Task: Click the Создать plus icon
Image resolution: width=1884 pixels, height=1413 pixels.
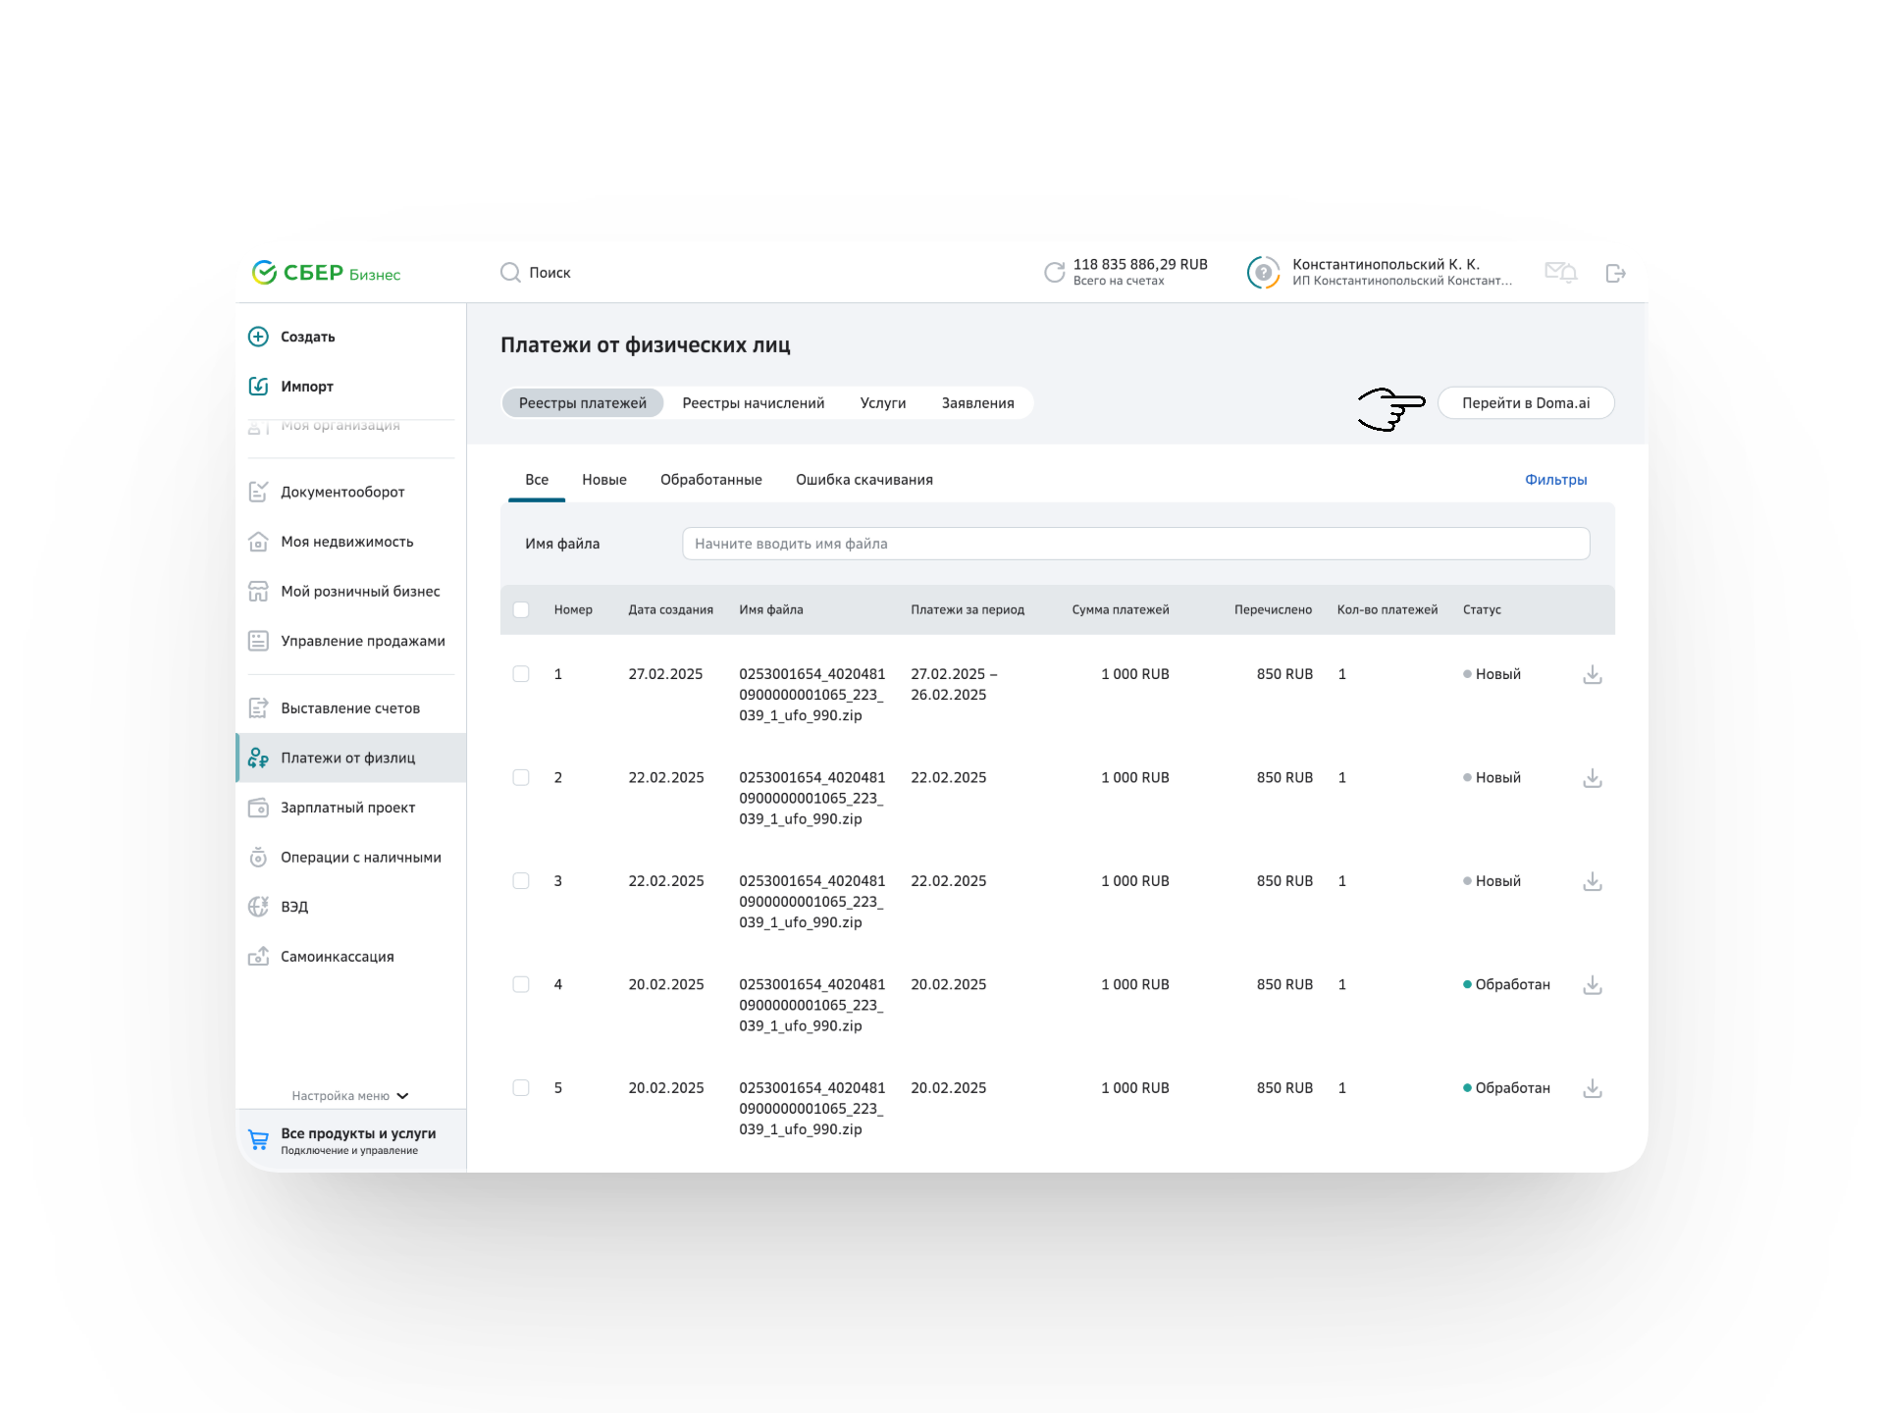Action: (258, 337)
